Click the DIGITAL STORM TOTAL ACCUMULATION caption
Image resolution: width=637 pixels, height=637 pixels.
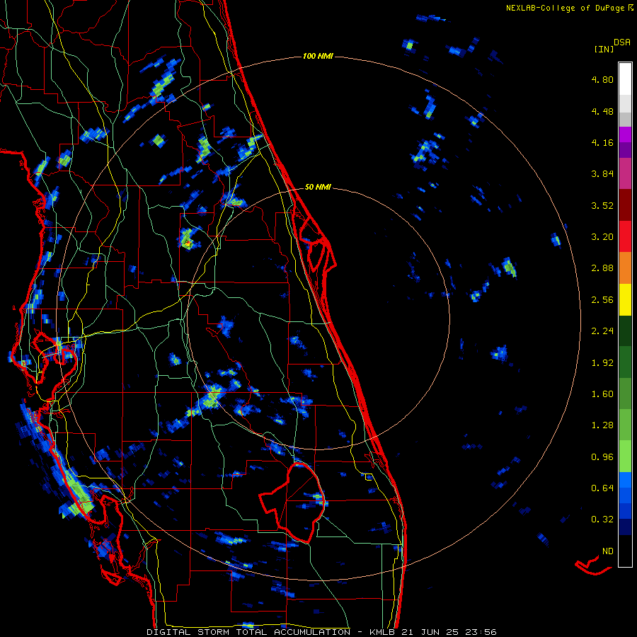tap(248, 632)
